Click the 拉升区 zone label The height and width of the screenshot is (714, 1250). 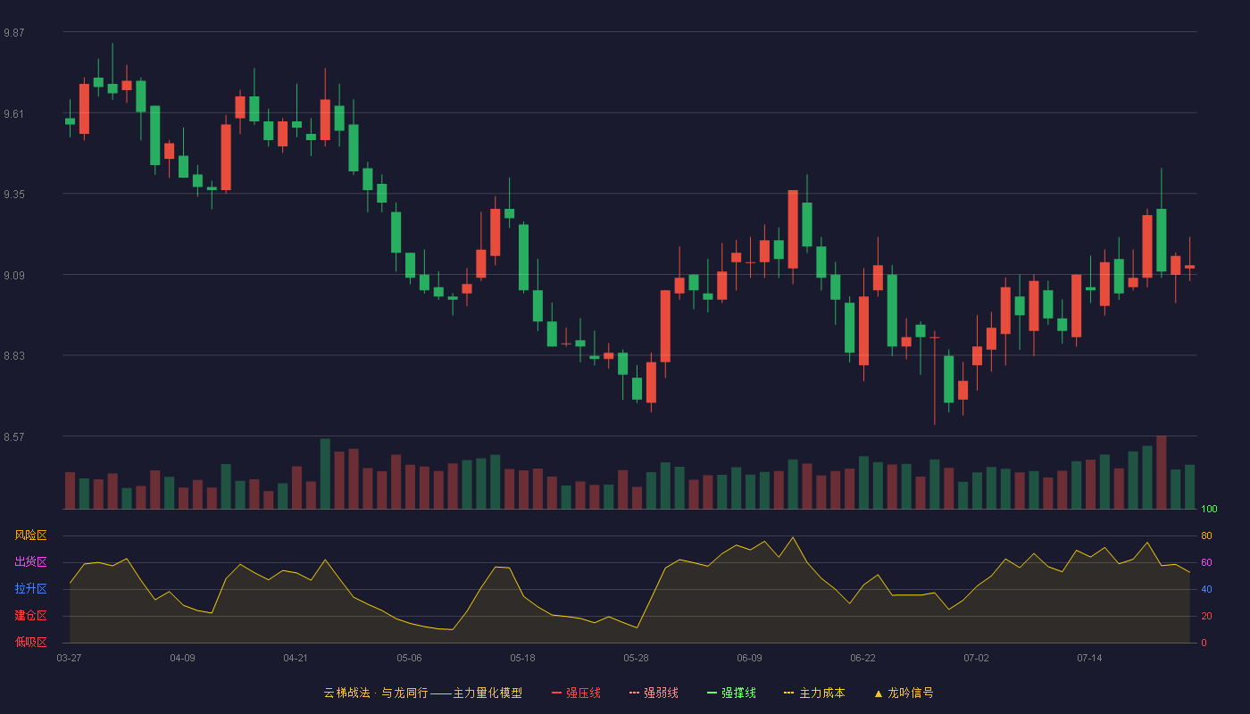[x=30, y=589]
